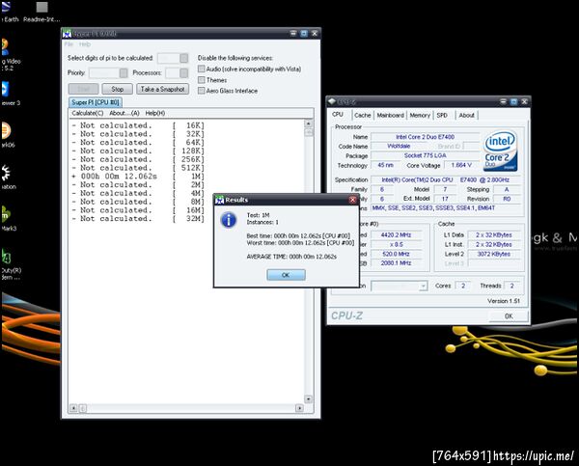Open CPU-Z processor selection dropdown
The width and height of the screenshot is (579, 466).
tap(424, 286)
